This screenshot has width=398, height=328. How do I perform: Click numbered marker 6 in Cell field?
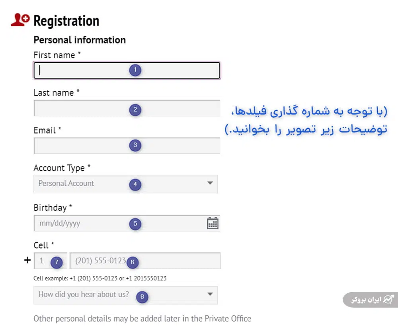pyautogui.click(x=133, y=262)
